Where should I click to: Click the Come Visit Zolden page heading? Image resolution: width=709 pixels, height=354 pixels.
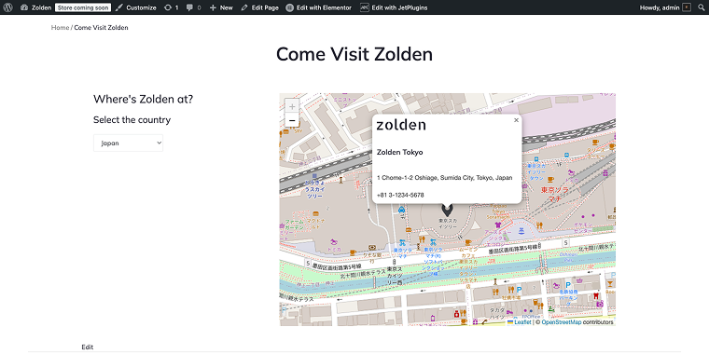pos(354,55)
